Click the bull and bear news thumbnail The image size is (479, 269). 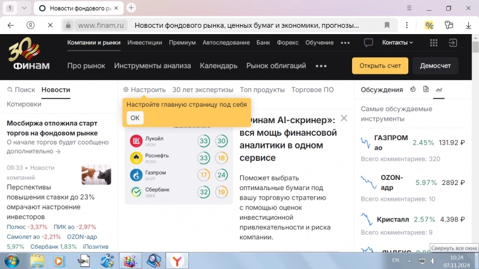[x=96, y=175]
